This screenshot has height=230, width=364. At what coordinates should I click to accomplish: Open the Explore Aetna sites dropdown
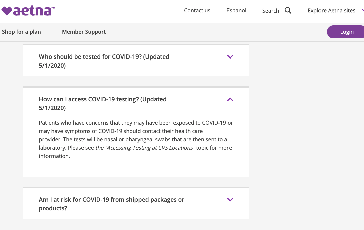pos(331,11)
